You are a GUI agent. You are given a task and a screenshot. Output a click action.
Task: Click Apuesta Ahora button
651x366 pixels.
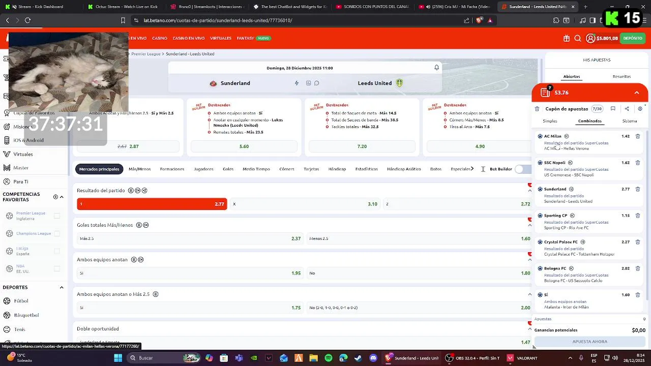tap(590, 342)
